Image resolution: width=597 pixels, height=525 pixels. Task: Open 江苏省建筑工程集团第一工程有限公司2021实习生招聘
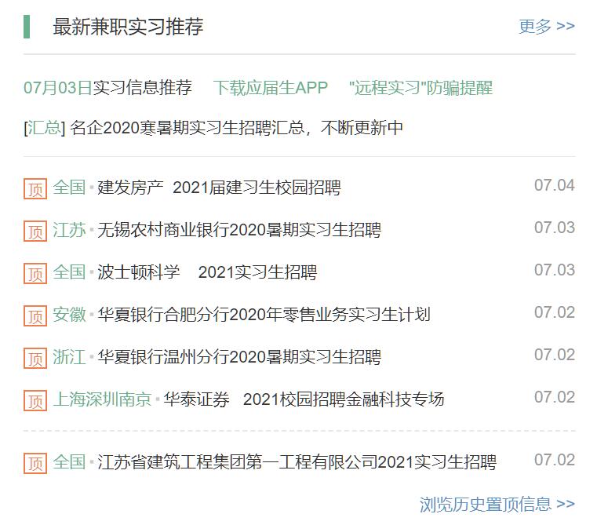297,461
